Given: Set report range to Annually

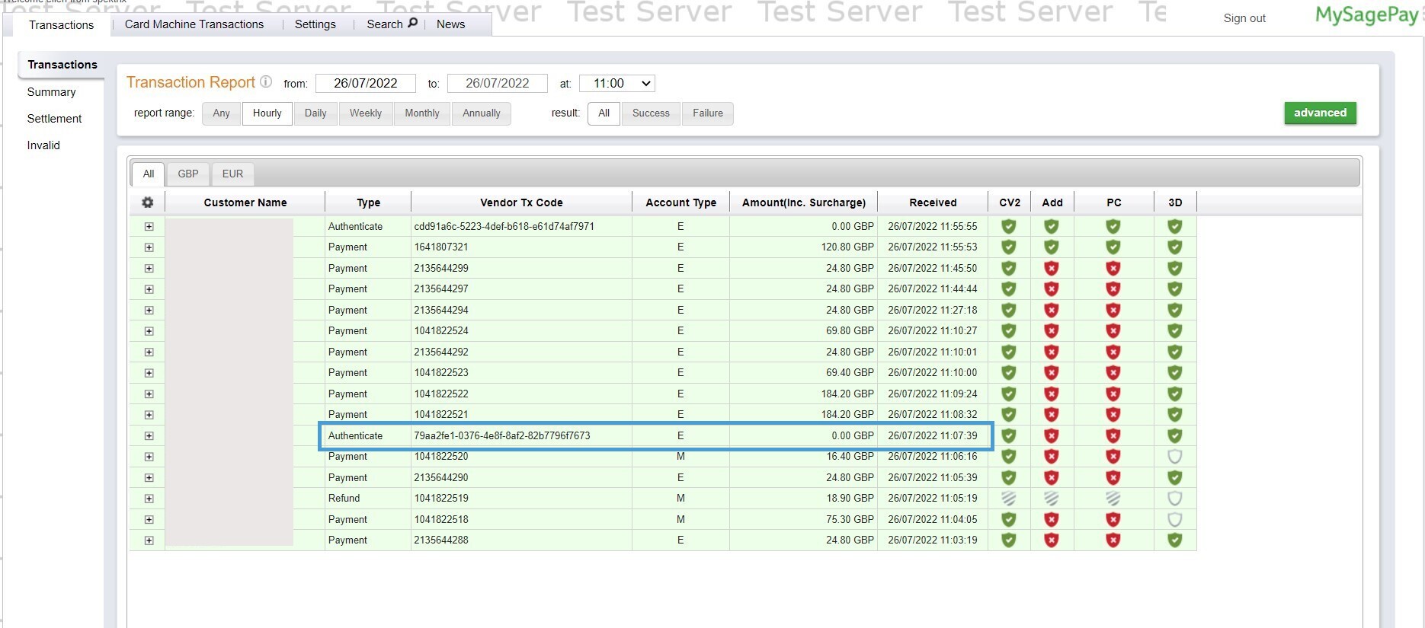Looking at the screenshot, I should 482,113.
